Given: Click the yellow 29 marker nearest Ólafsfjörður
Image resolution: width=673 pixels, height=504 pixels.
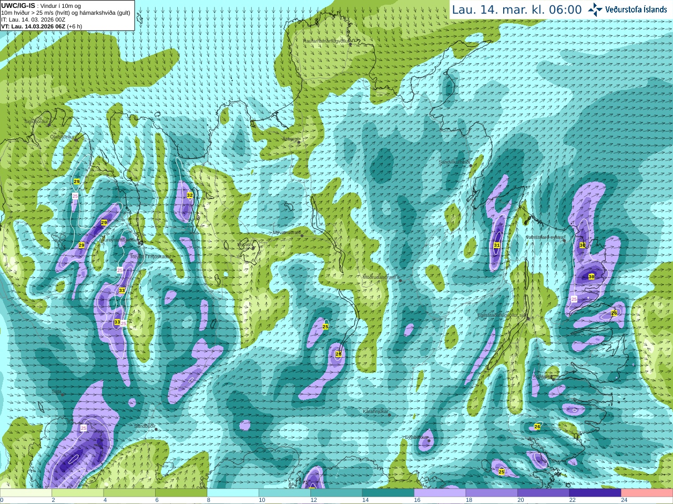Looking at the screenshot, I should [x=77, y=182].
